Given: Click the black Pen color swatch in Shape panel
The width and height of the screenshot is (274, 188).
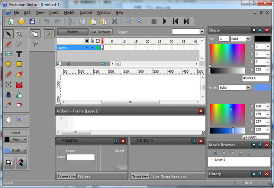Looking at the screenshot, I should click(x=262, y=39).
